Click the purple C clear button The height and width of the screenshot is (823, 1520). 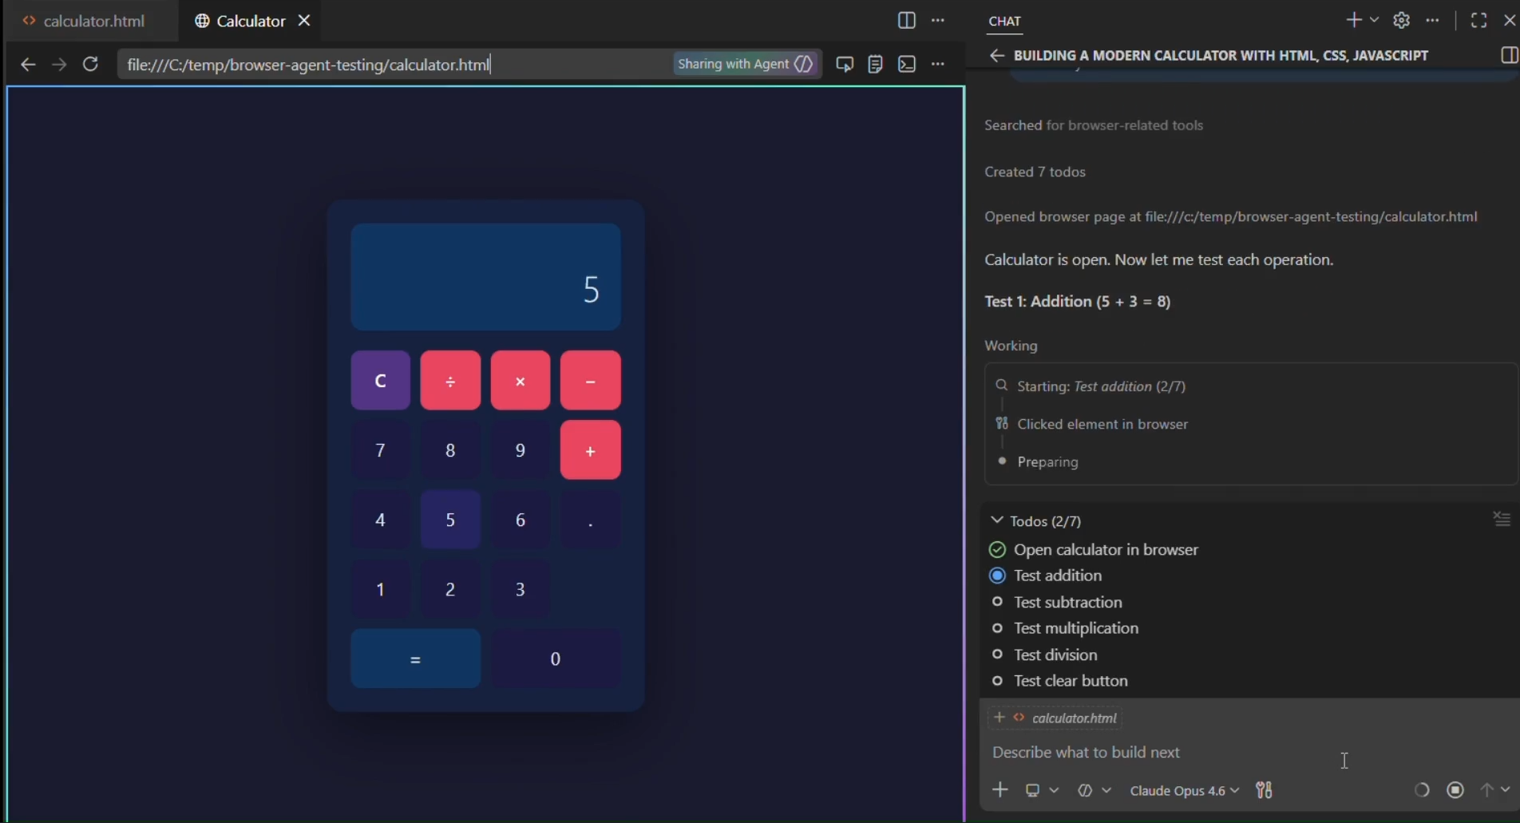(x=380, y=381)
